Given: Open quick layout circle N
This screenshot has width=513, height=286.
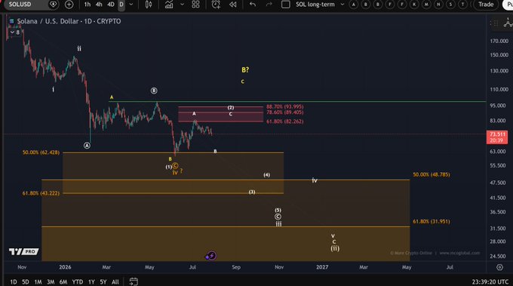Looking at the screenshot, I should (438, 5).
